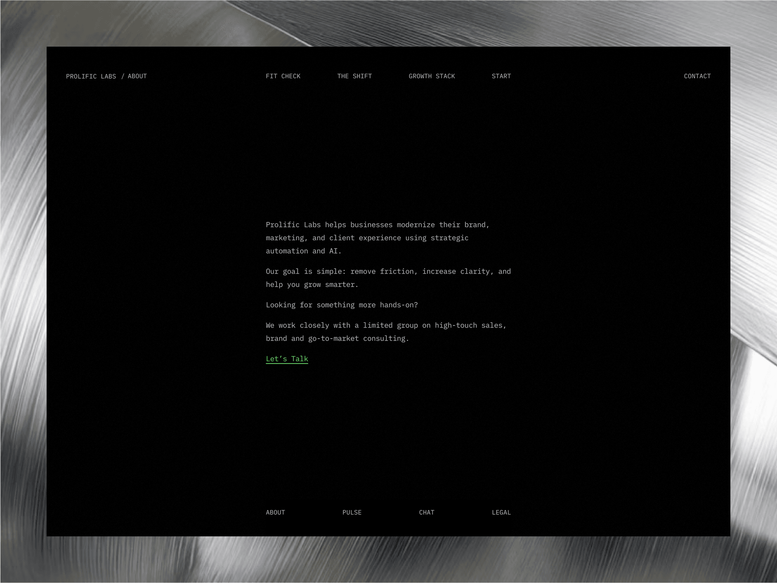The height and width of the screenshot is (583, 777).
Task: Open the About footer link
Action: click(275, 512)
